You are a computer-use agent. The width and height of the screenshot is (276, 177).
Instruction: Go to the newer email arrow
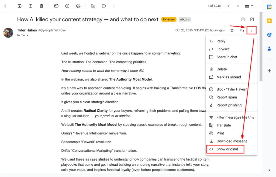point(228,6)
